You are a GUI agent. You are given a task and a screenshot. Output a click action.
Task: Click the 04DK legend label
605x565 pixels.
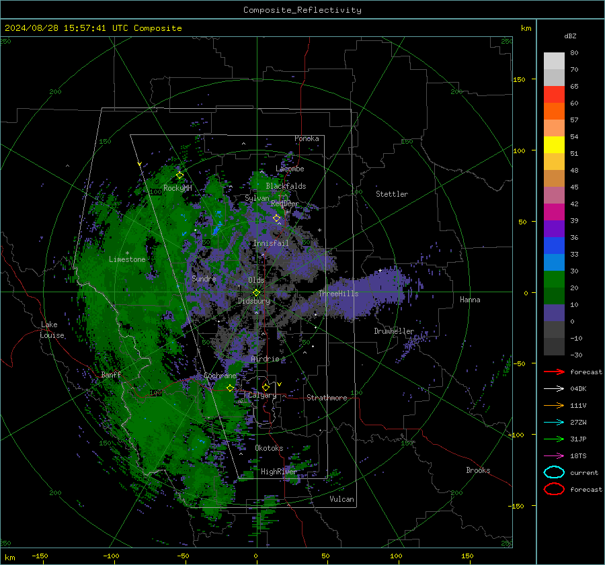[578, 388]
